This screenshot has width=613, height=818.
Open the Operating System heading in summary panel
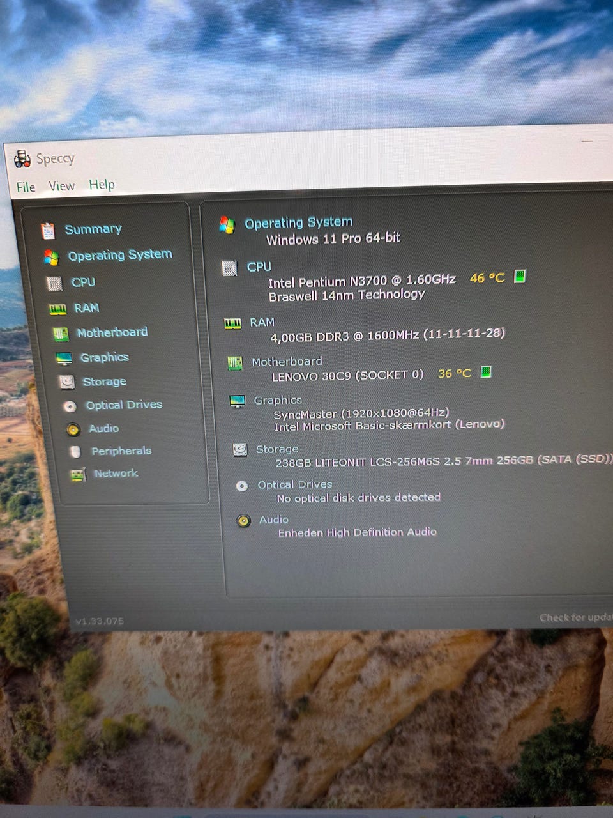298,222
